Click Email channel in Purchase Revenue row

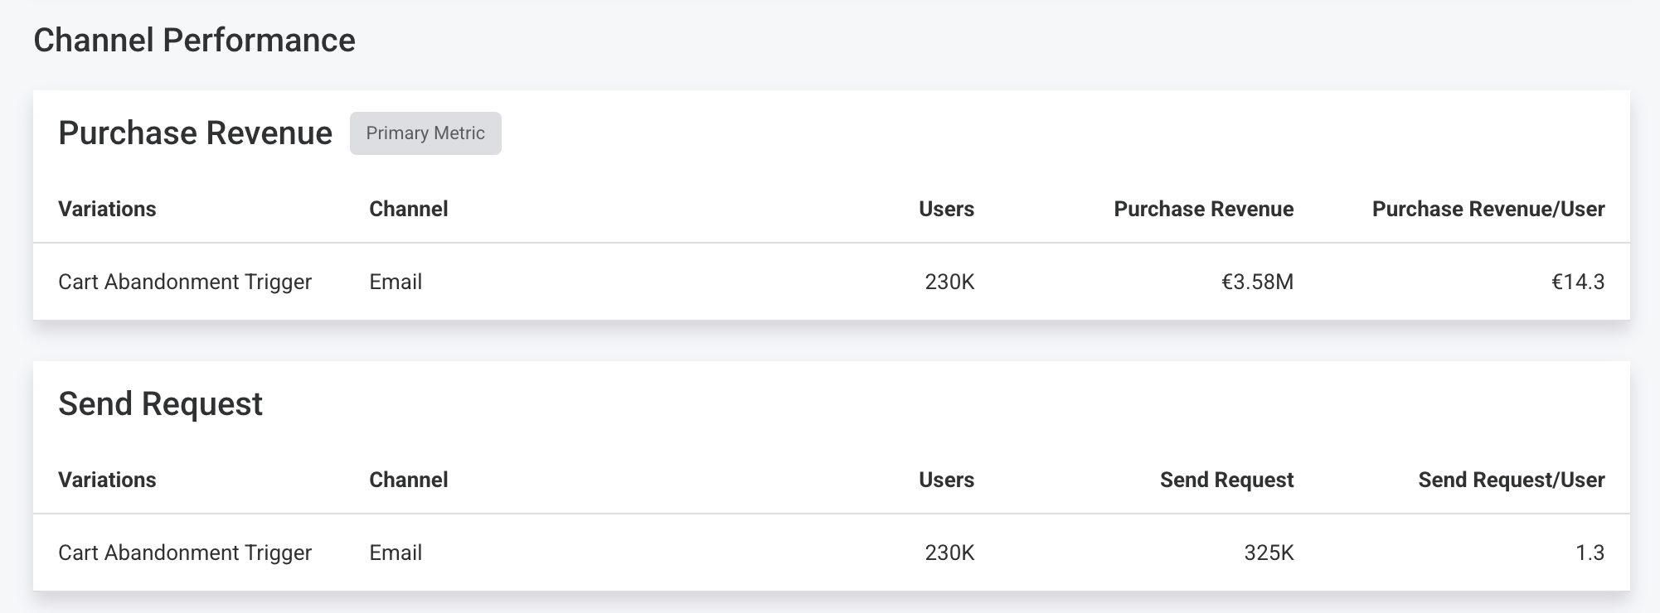click(396, 282)
